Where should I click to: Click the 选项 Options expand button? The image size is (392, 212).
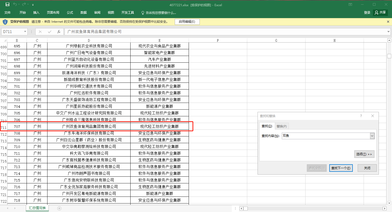[364, 154]
